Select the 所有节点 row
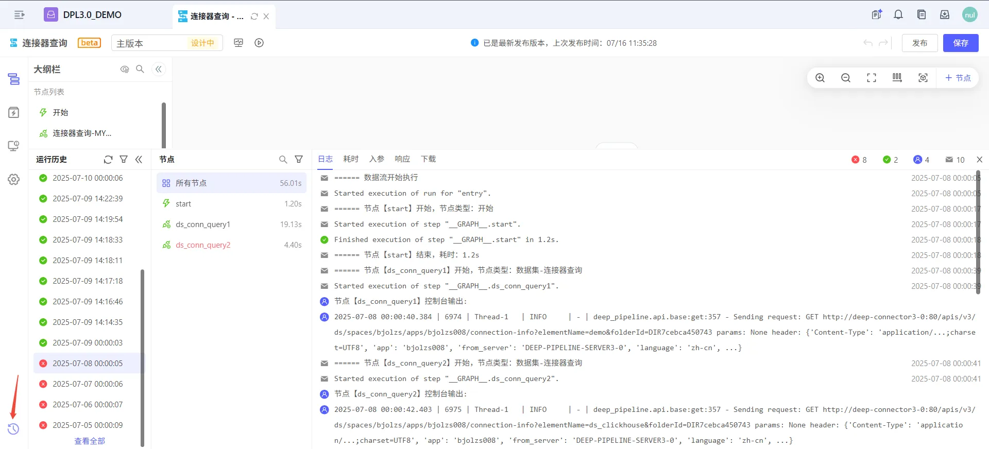This screenshot has height=449, width=989. (231, 183)
